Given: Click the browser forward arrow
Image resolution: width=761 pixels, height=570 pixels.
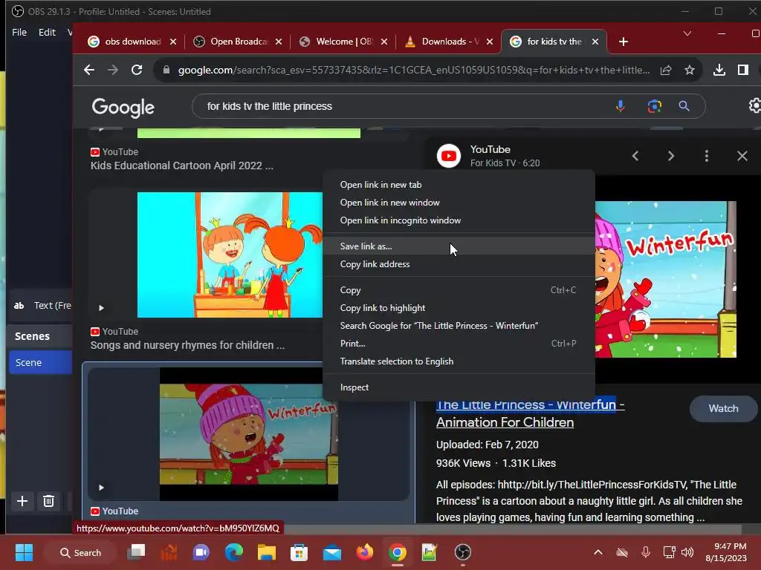Looking at the screenshot, I should click(x=113, y=71).
